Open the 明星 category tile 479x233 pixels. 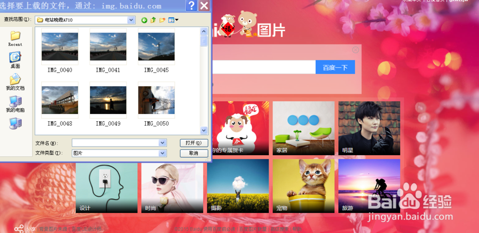pyautogui.click(x=369, y=128)
